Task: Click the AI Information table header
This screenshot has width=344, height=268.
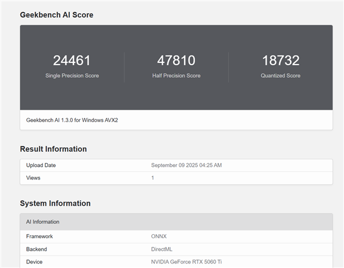Action: coord(43,222)
